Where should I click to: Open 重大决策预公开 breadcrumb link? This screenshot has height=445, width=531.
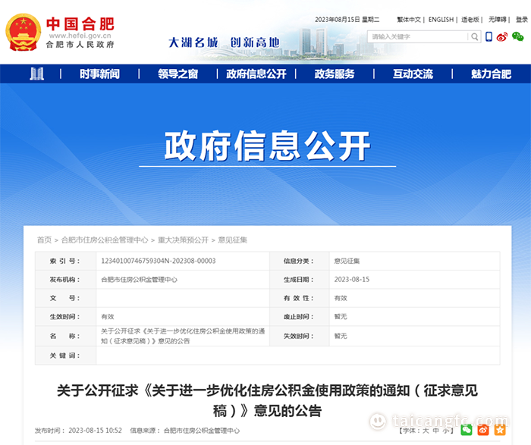click(x=184, y=240)
